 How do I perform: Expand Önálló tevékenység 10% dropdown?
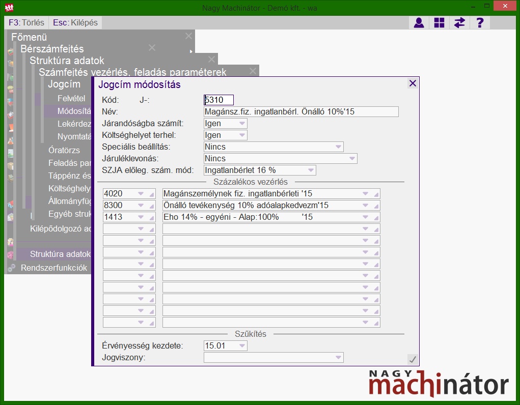click(x=365, y=205)
